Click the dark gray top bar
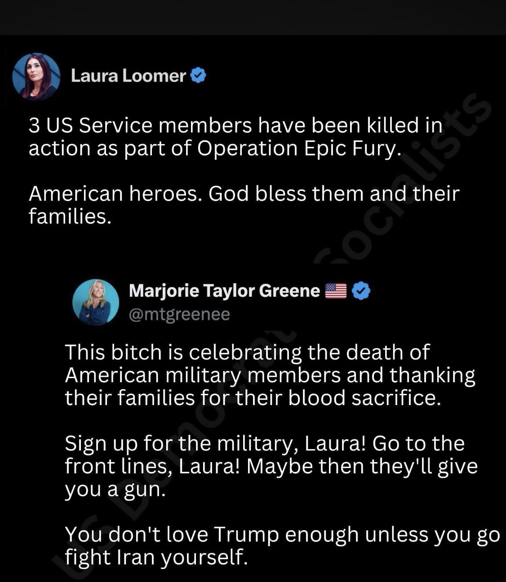506x582 pixels. pos(253,17)
